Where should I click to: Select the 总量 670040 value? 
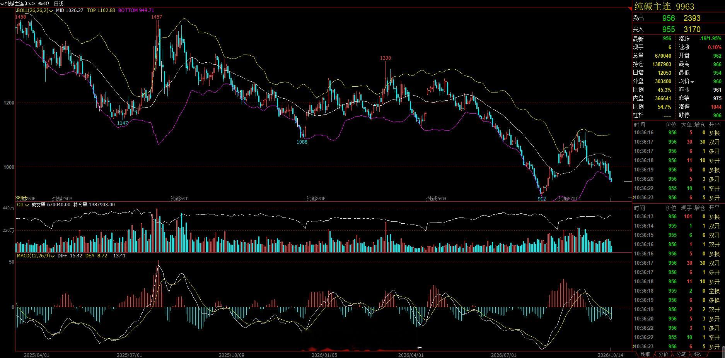663,56
